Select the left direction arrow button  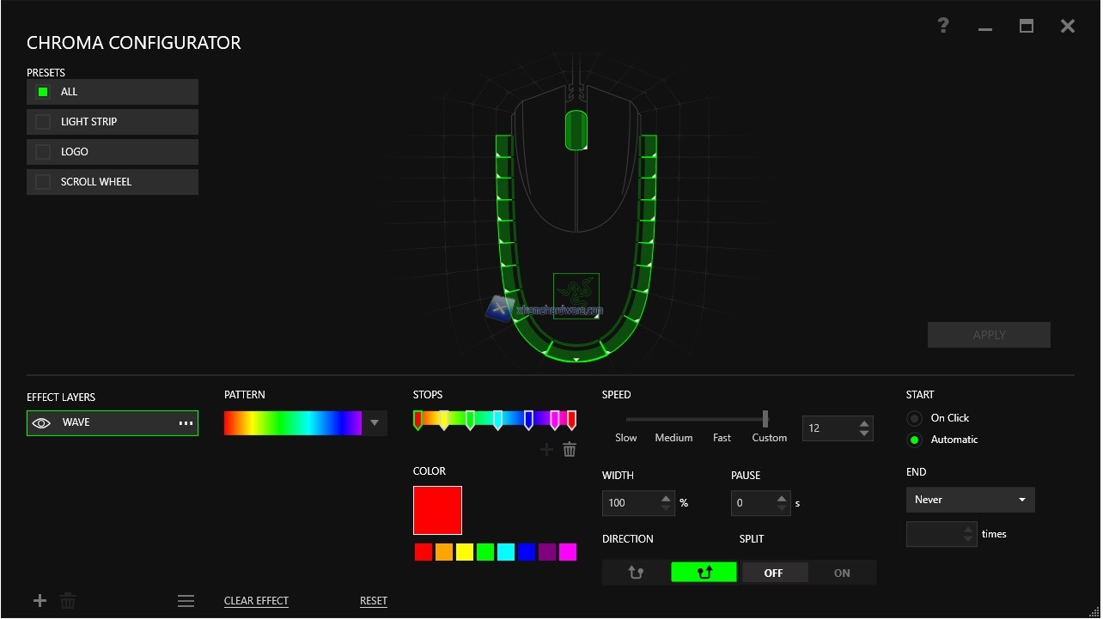point(636,573)
